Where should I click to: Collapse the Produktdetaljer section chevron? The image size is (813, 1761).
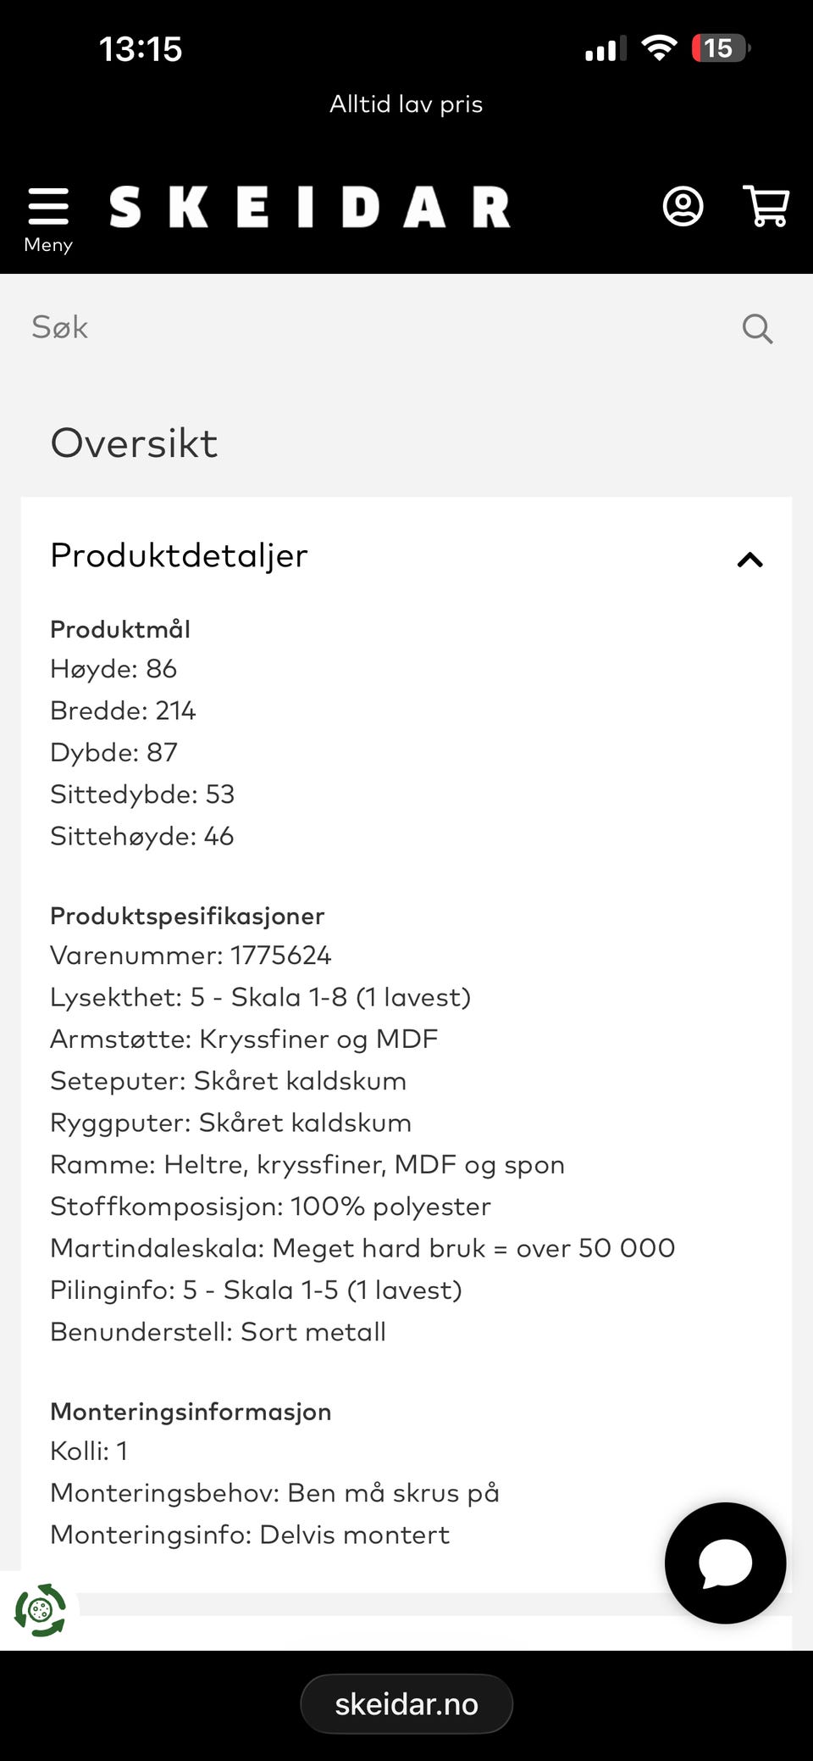click(x=750, y=560)
